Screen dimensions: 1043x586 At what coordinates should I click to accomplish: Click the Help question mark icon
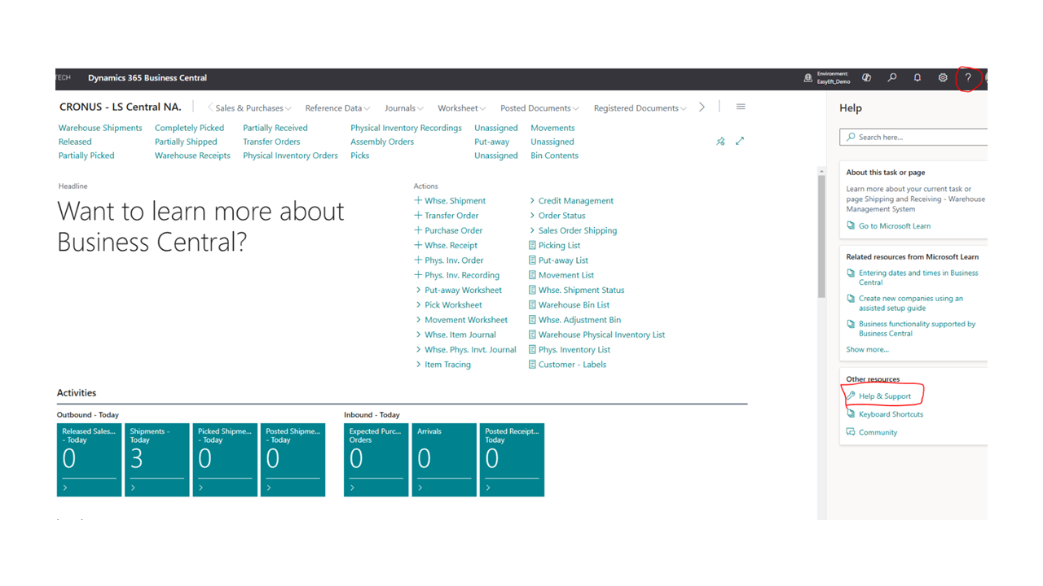967,78
